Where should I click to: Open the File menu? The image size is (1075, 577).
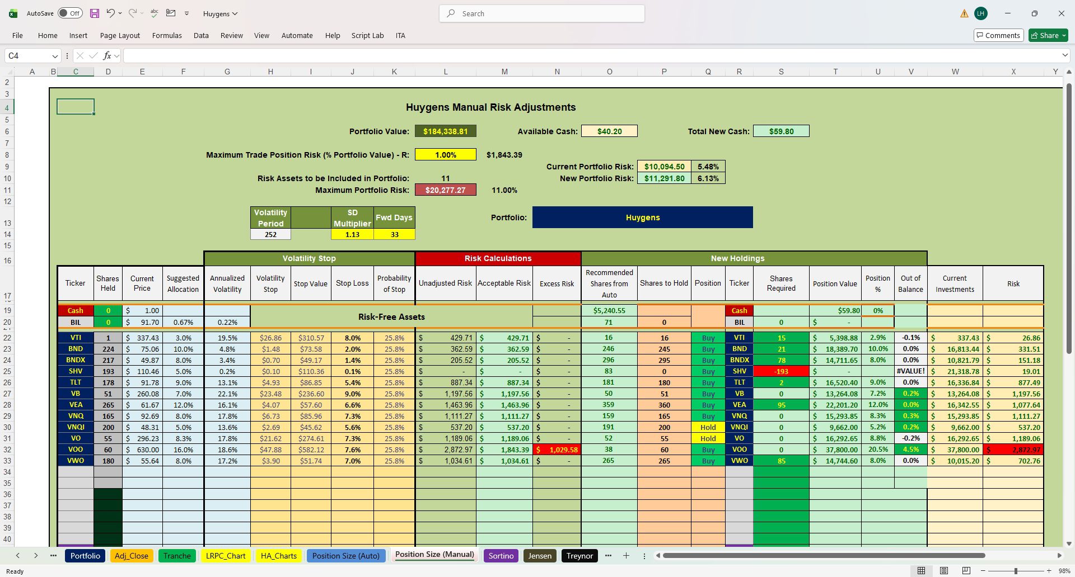17,35
